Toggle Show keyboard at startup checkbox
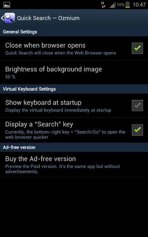Viewport: 148px width, 237px height. click(137, 105)
